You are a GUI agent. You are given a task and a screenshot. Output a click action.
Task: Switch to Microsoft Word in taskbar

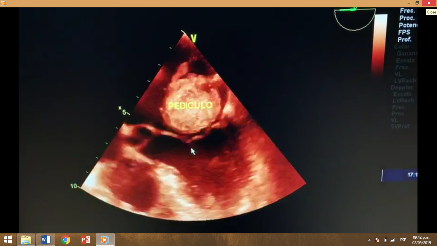46,240
